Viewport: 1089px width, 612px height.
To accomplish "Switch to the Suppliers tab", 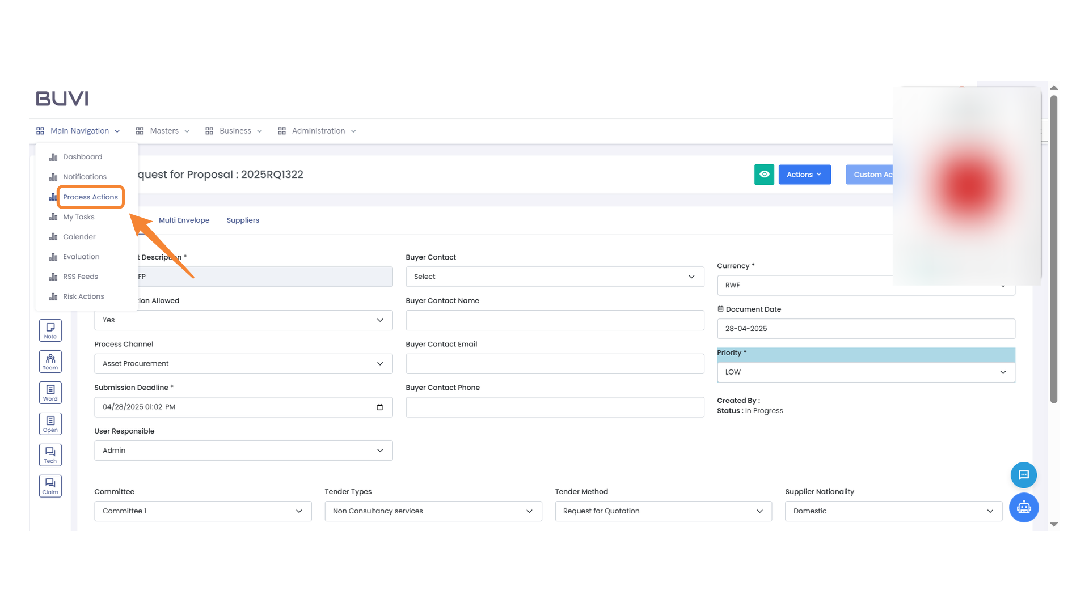I will (x=243, y=220).
